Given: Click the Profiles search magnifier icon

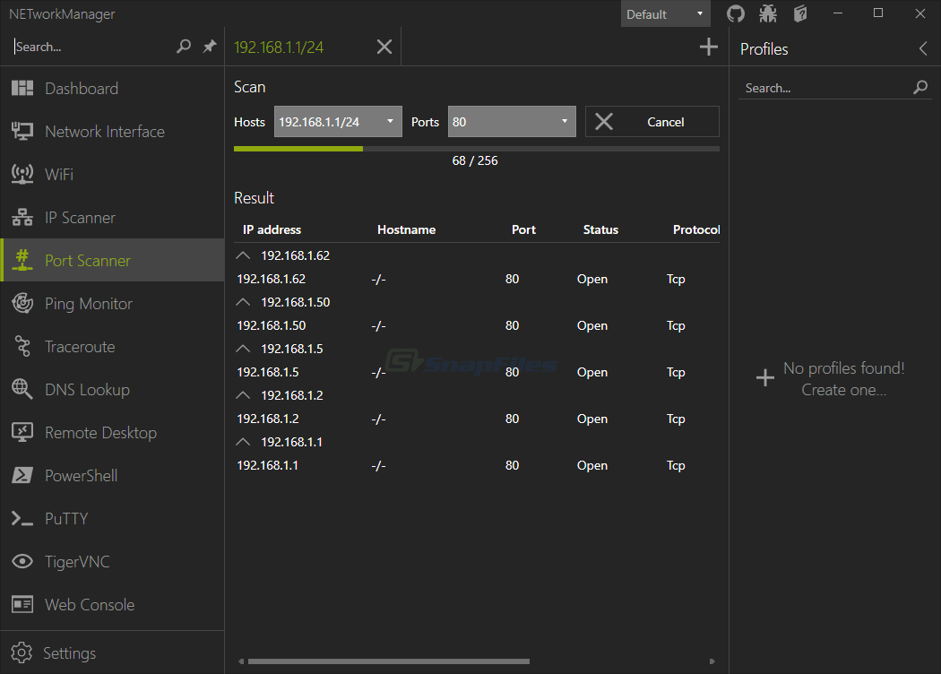Looking at the screenshot, I should [x=920, y=88].
